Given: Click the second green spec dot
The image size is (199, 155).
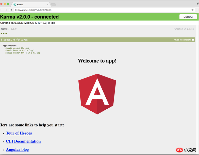Looking at the screenshot, I should [x=4, y=34].
